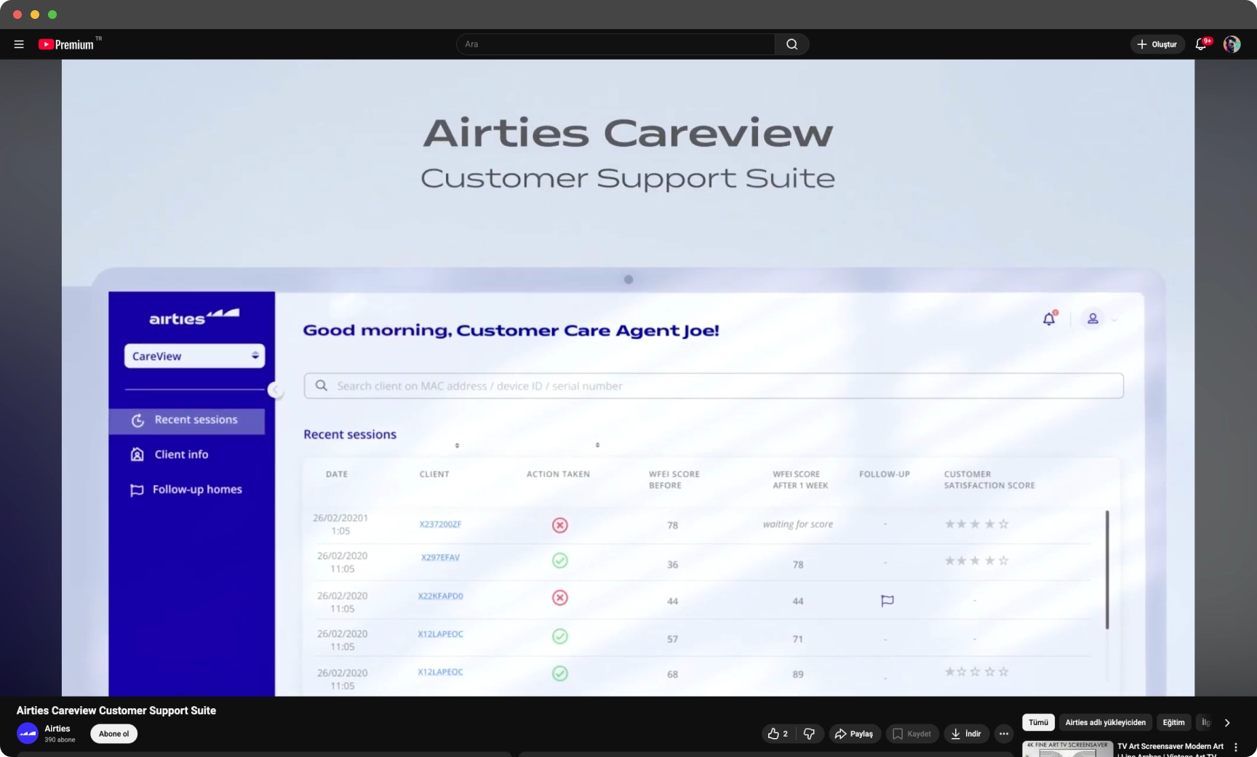Click green check icon in X297EFAV row
1257x757 pixels.
pos(559,561)
